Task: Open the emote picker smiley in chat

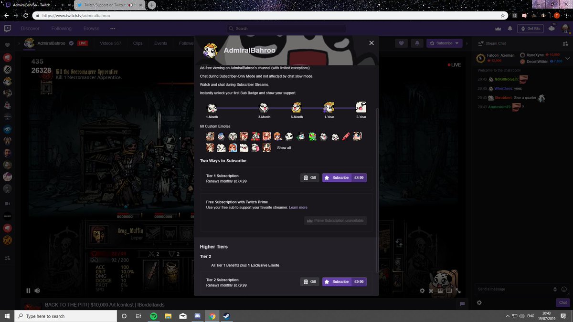Action: (x=564, y=289)
